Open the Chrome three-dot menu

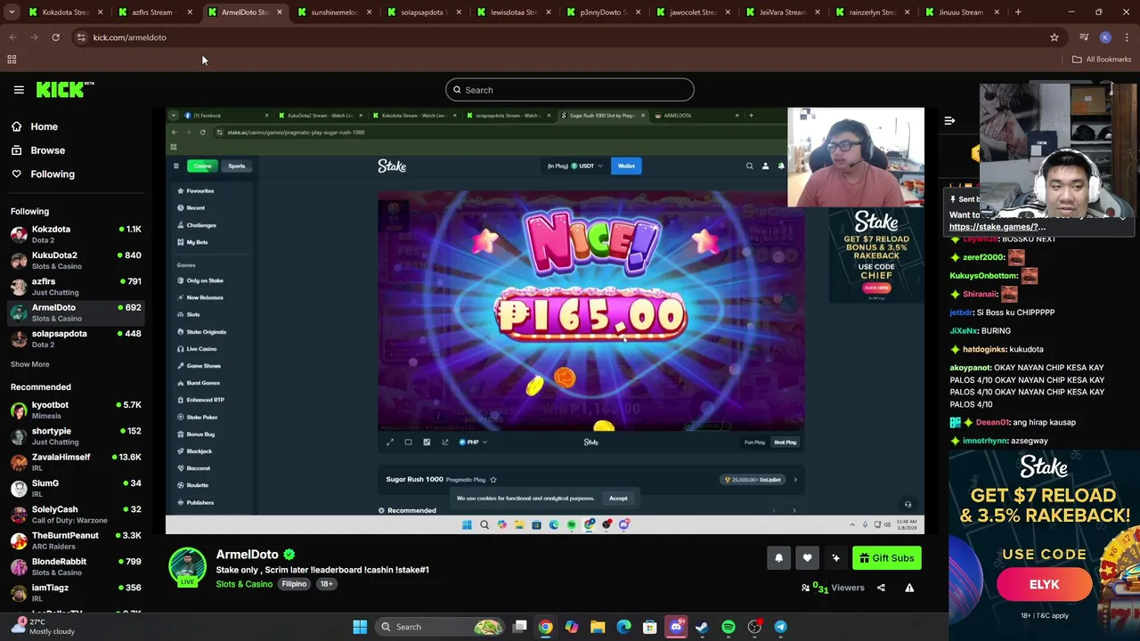pyautogui.click(x=1127, y=37)
